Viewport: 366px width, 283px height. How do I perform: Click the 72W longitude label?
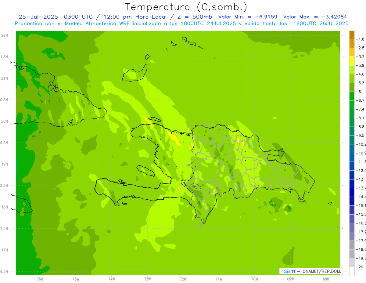pos(183,279)
